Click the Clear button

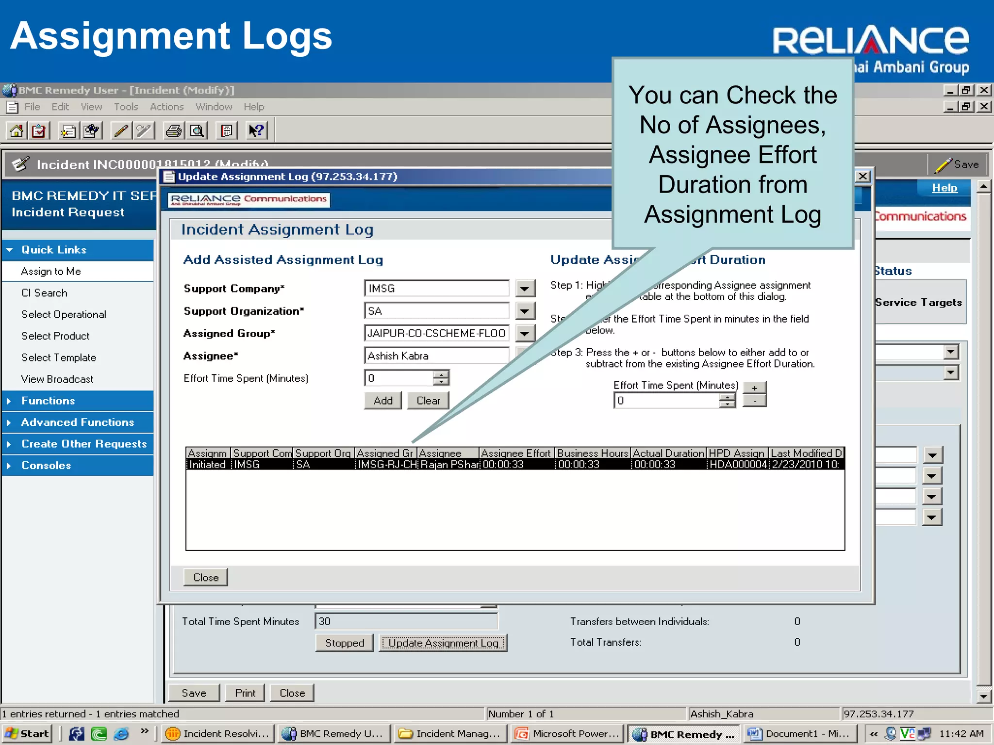tap(428, 401)
